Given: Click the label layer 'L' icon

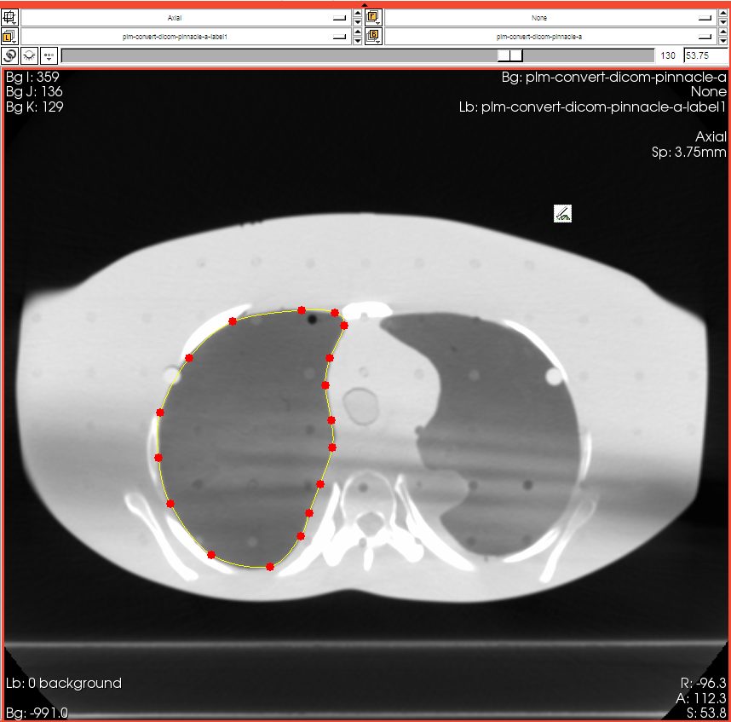Looking at the screenshot, I should tap(10, 36).
